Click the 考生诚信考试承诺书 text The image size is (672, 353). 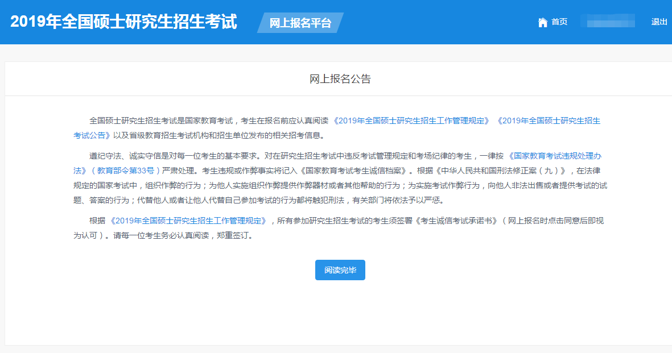click(457, 221)
